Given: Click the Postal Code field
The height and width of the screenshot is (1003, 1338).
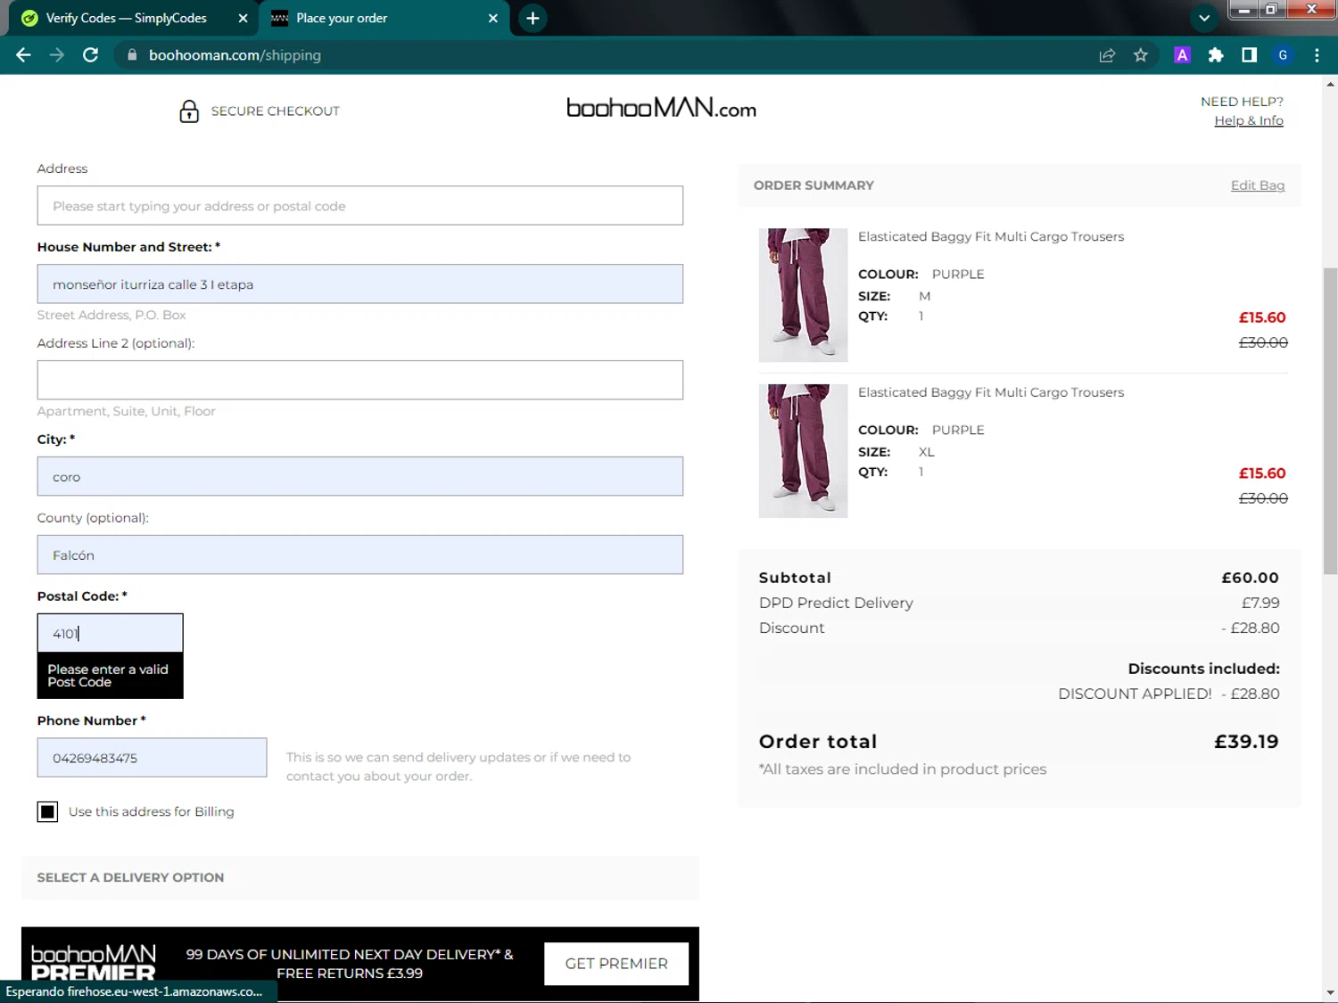Looking at the screenshot, I should tap(111, 633).
